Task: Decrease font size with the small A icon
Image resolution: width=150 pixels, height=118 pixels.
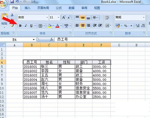Action: click(x=69, y=17)
